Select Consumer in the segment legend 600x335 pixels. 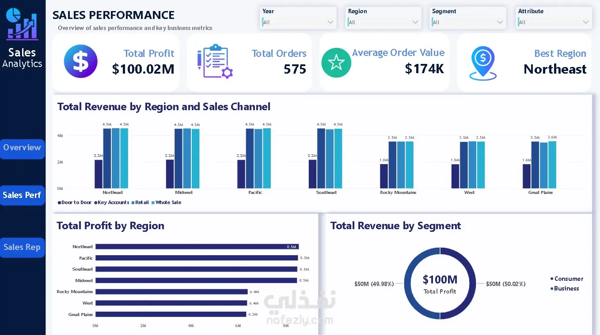click(567, 279)
